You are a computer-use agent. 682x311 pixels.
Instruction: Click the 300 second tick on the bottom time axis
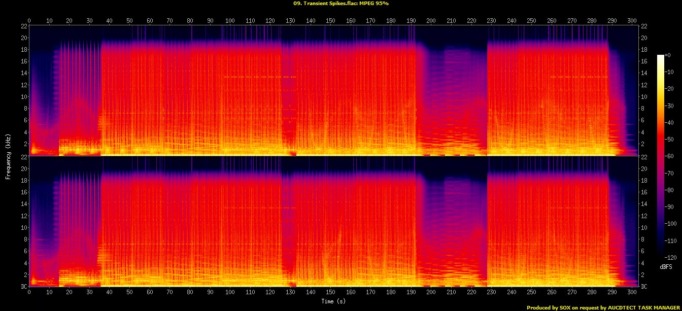point(632,293)
